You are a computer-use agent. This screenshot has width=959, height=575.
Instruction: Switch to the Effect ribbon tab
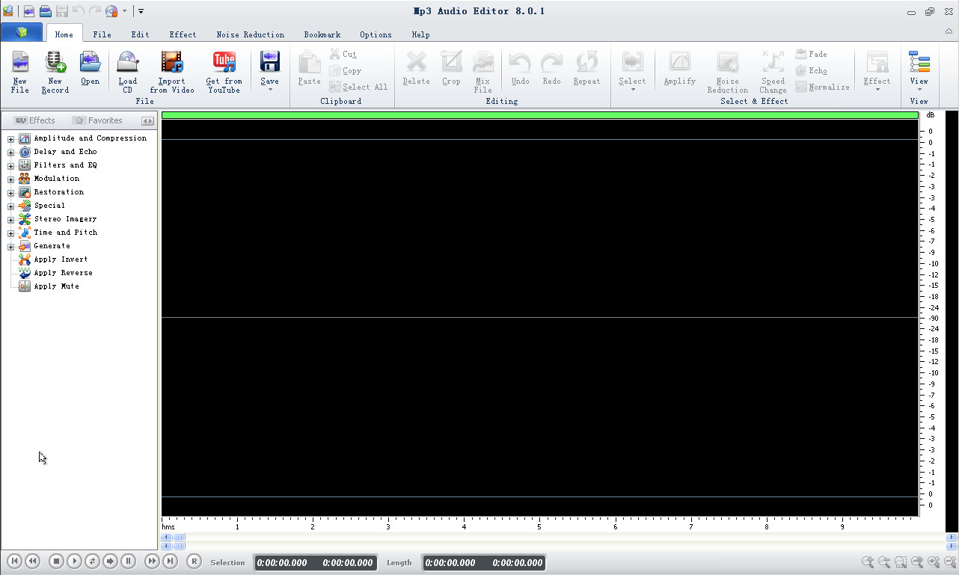(x=183, y=34)
